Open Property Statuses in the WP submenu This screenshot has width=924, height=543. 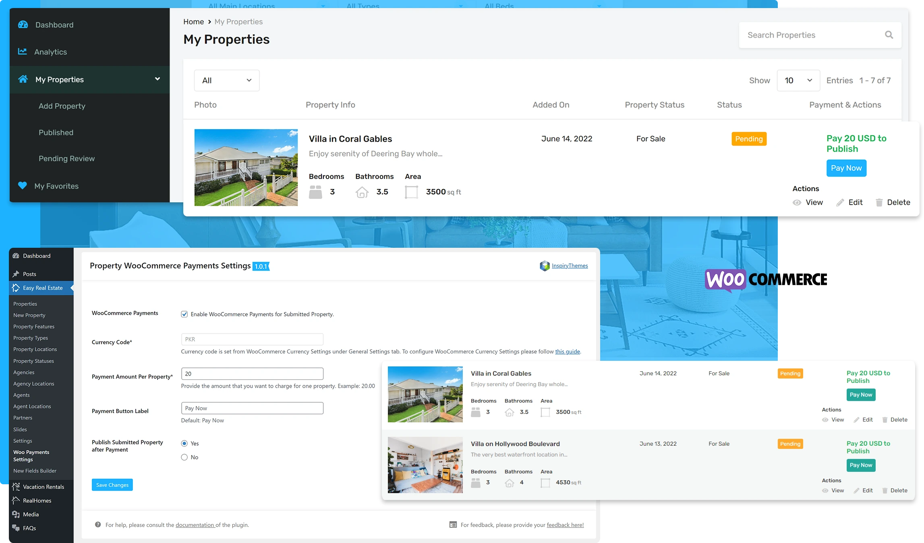(33, 361)
